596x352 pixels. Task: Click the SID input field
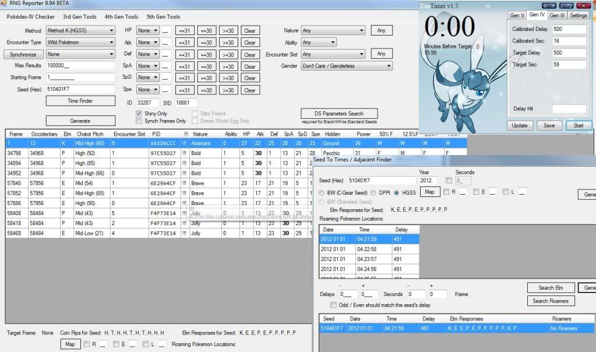(185, 103)
